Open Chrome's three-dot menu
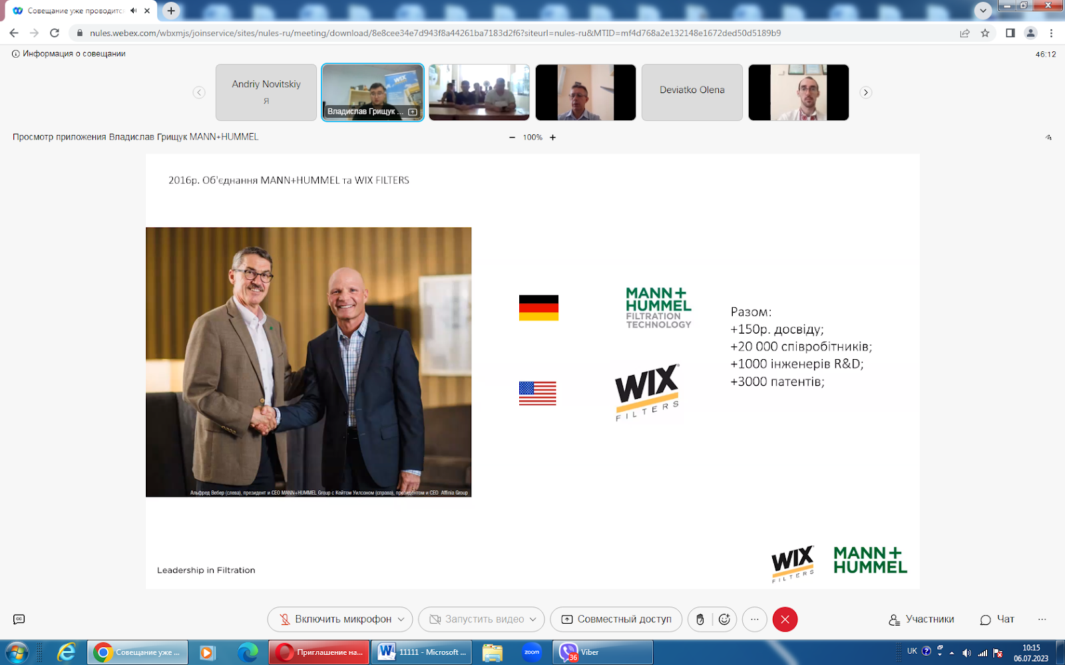This screenshot has width=1065, height=665. [x=1051, y=33]
